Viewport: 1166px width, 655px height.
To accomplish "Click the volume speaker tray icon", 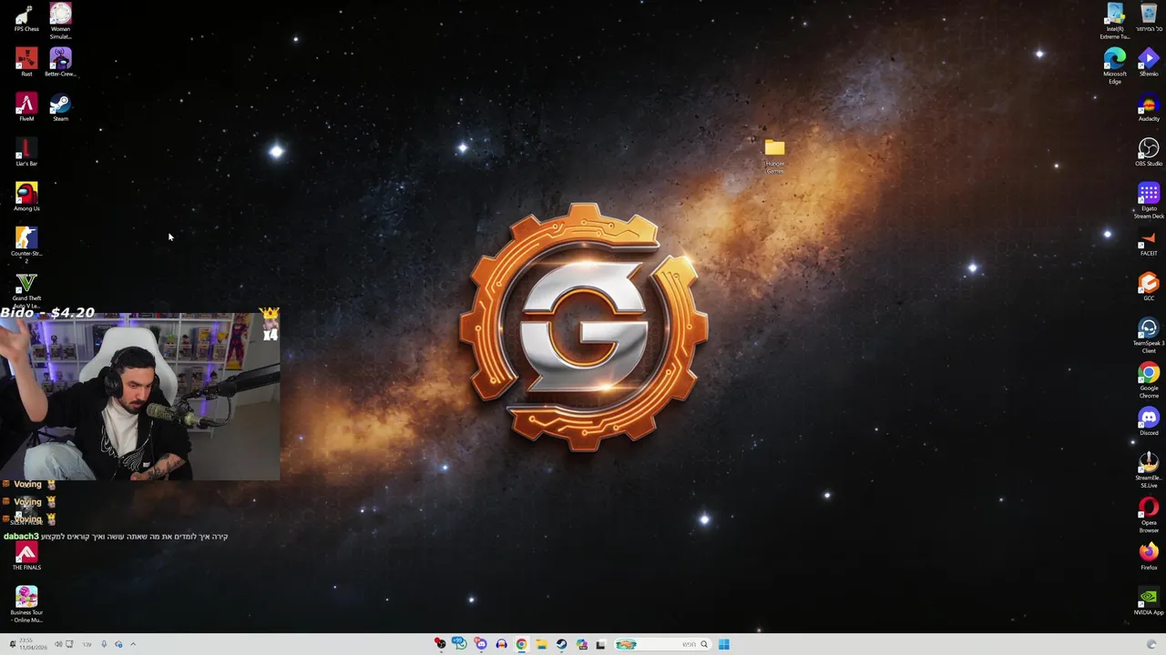I will (58, 644).
